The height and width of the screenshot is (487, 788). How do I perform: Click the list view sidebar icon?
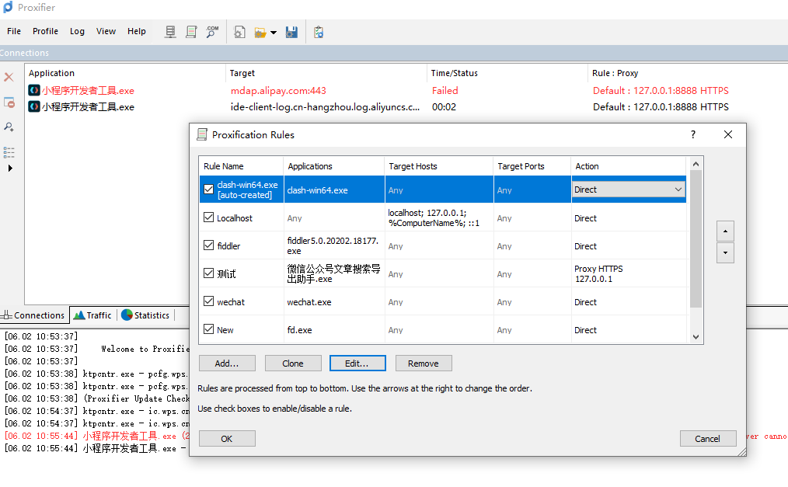[9, 152]
